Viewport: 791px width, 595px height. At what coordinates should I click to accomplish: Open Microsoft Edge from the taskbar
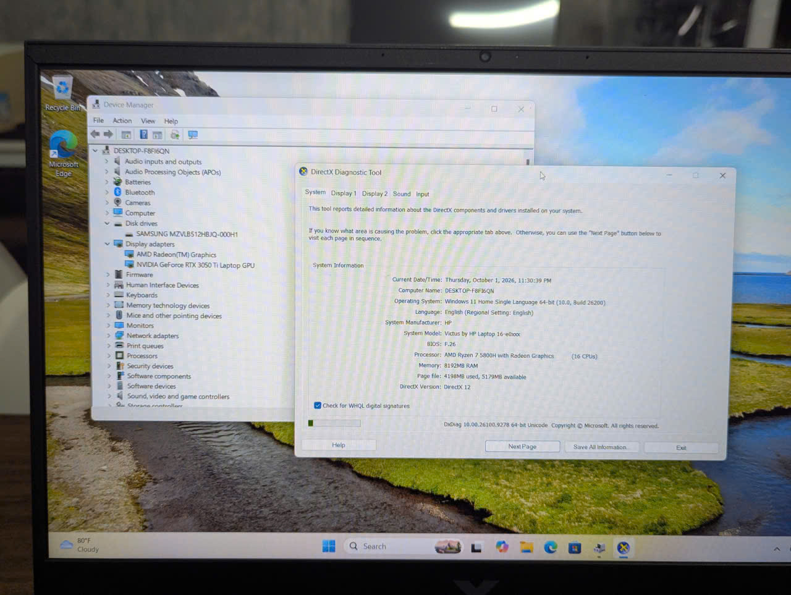551,547
